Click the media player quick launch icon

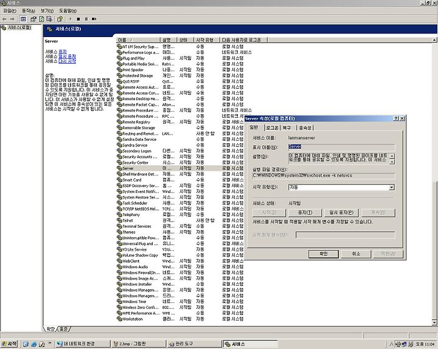tap(42, 344)
